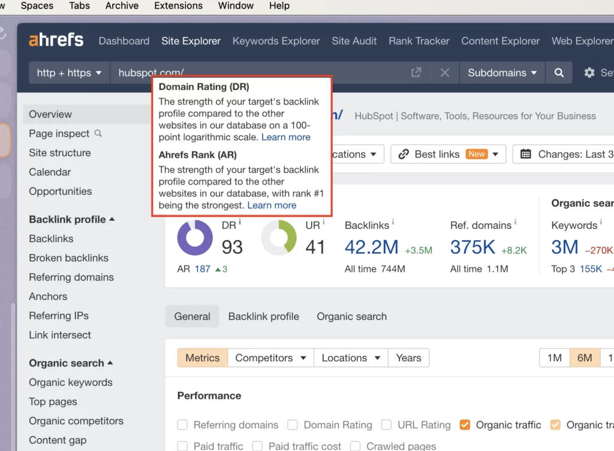Open Extensions menu in macOS menu bar
The width and height of the screenshot is (614, 451).
178,5
